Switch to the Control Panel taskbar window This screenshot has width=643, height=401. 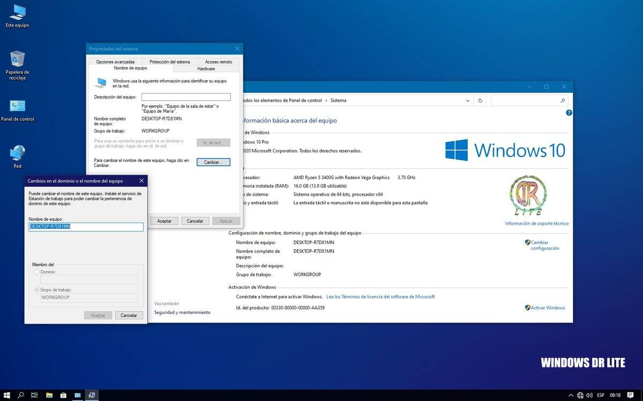click(78, 395)
